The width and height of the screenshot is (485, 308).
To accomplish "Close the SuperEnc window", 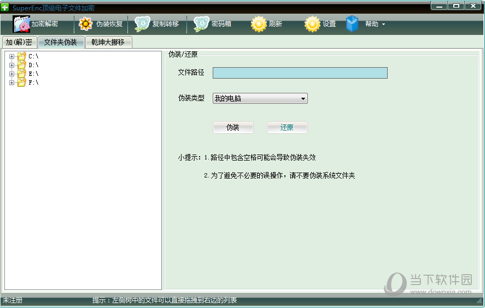I will pyautogui.click(x=474, y=6).
